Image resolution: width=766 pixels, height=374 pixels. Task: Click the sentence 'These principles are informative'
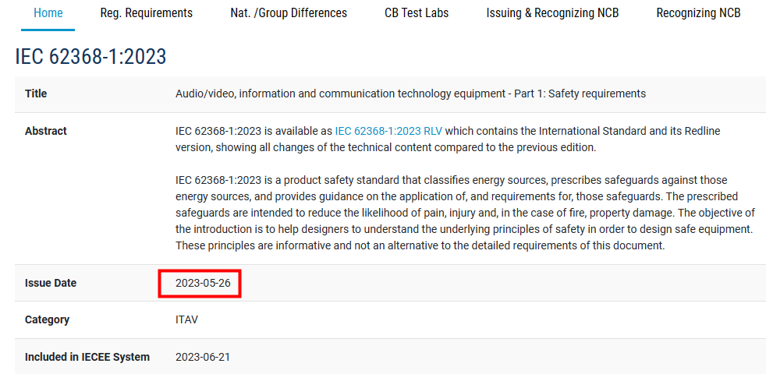257,245
